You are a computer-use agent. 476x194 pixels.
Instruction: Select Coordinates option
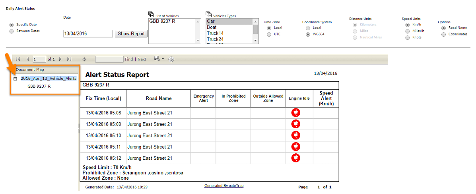click(443, 34)
